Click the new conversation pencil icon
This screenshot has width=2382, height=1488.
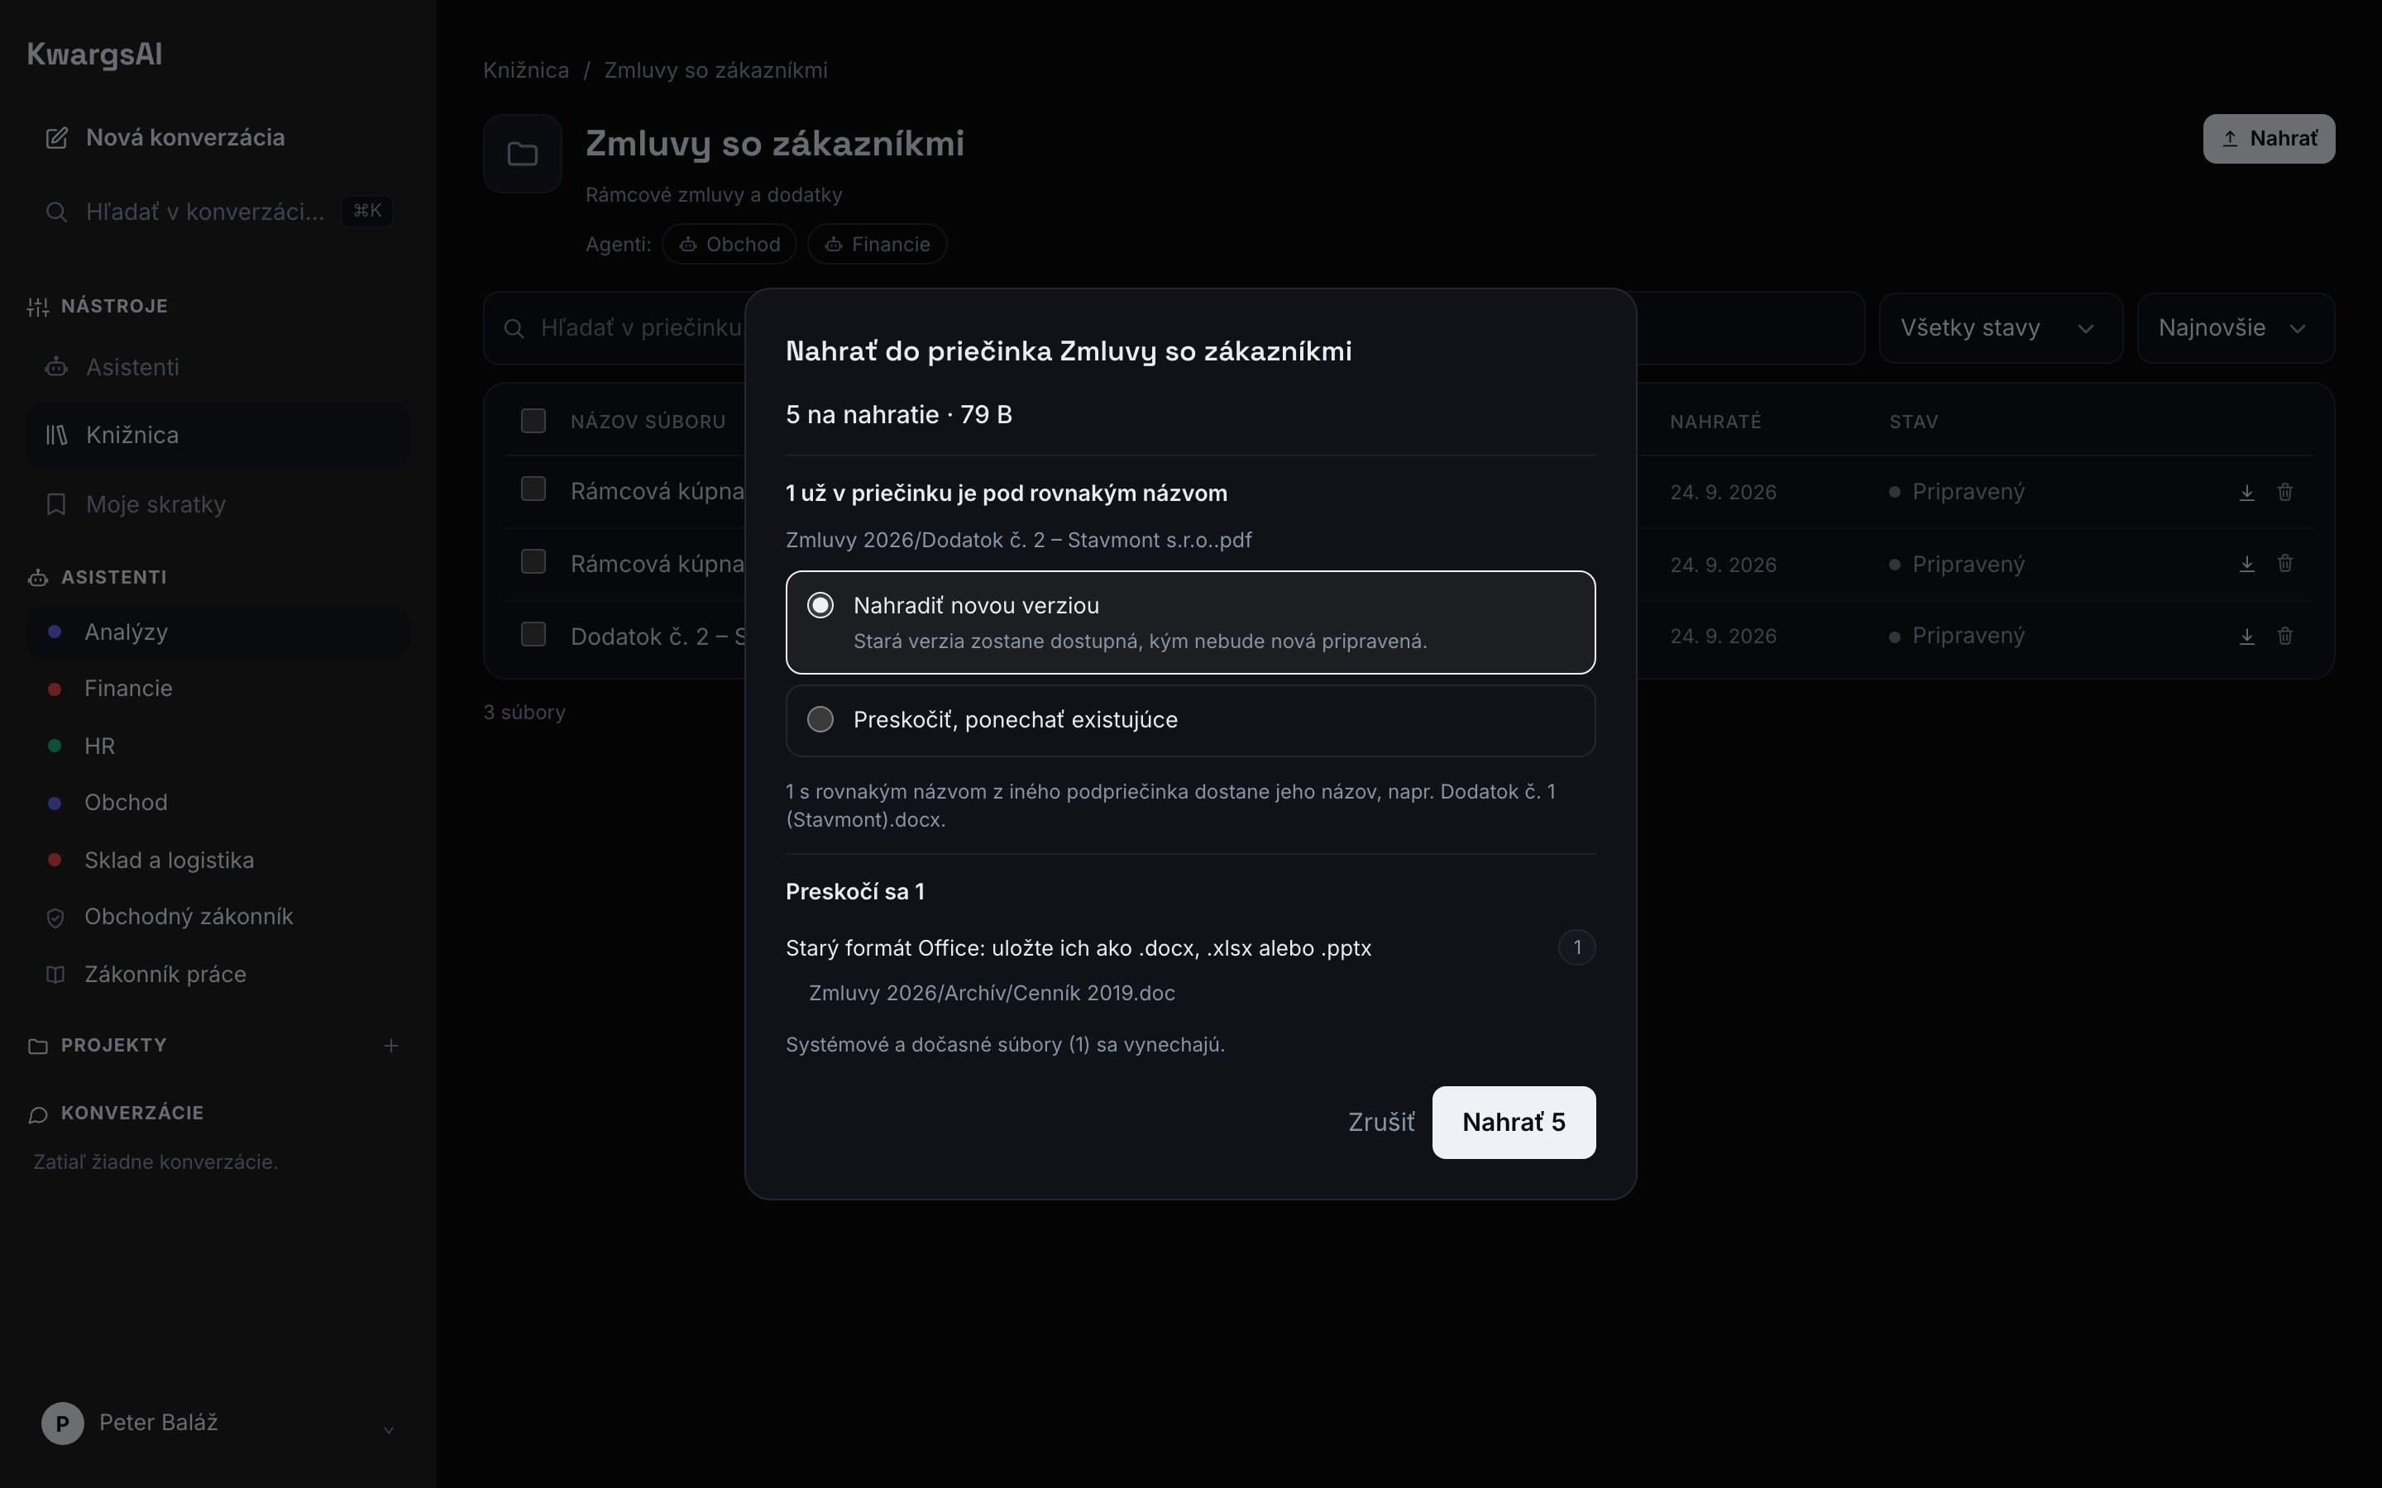(x=57, y=138)
